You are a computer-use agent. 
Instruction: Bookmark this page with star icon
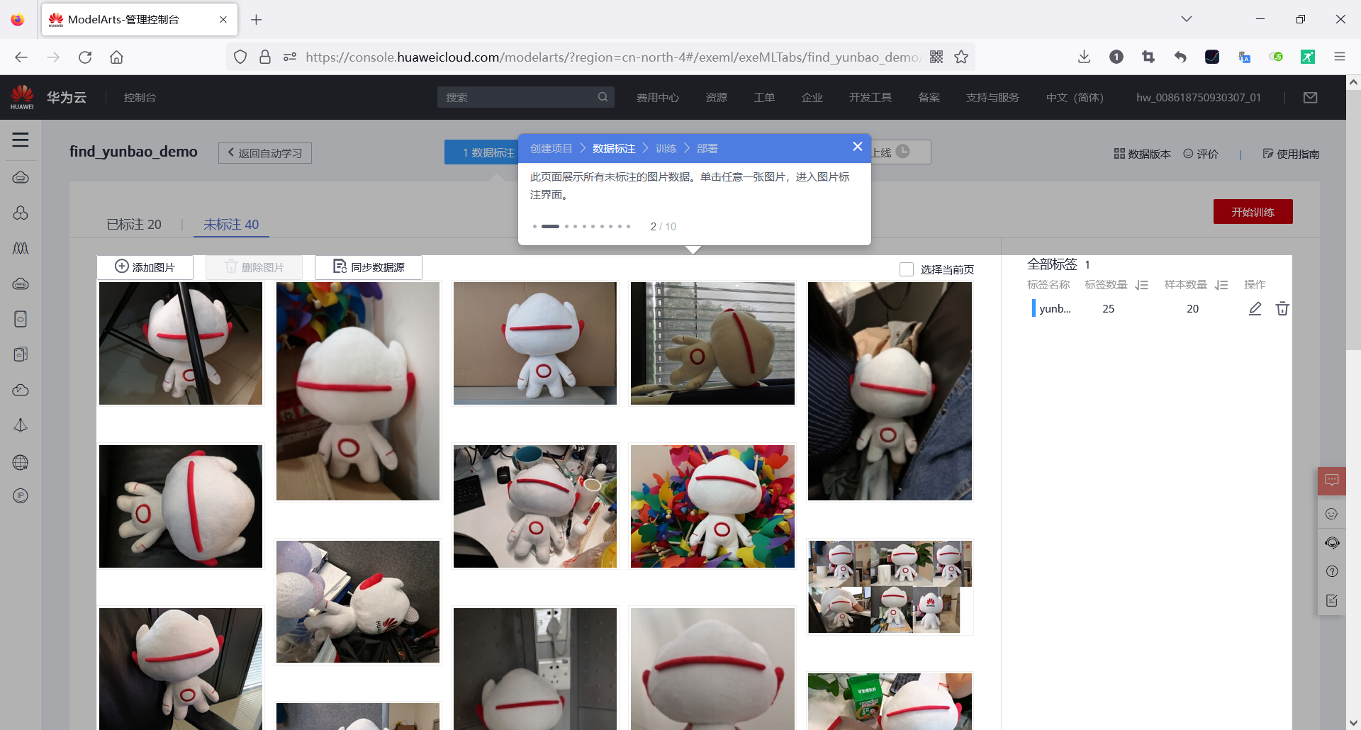click(961, 57)
